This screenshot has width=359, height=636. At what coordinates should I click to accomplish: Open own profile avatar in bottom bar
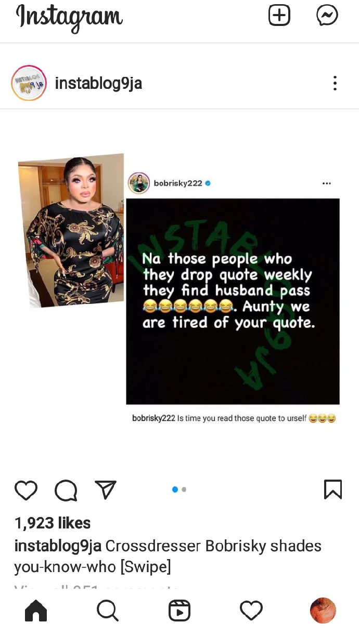(323, 611)
